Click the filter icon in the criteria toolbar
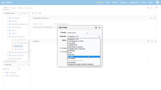 [x=33, y=13]
